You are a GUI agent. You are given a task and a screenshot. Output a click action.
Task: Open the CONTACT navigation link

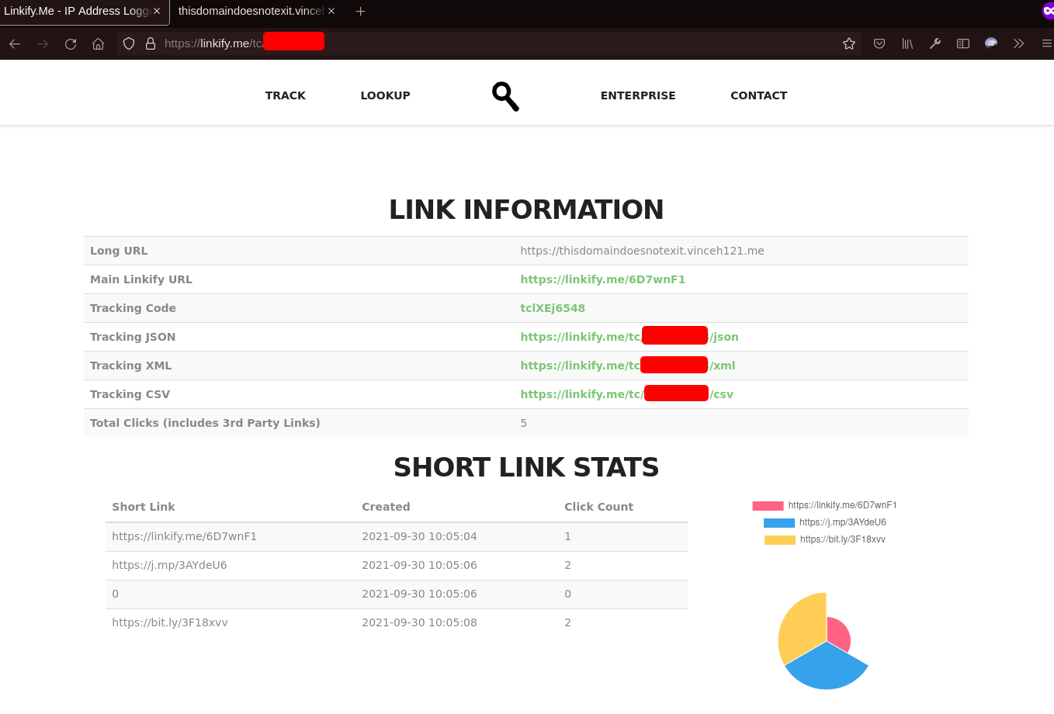pyautogui.click(x=758, y=95)
